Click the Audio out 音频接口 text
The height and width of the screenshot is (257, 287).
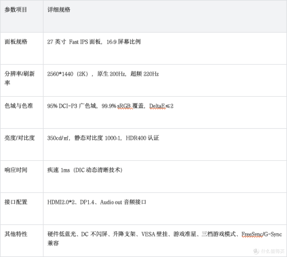(x=123, y=202)
